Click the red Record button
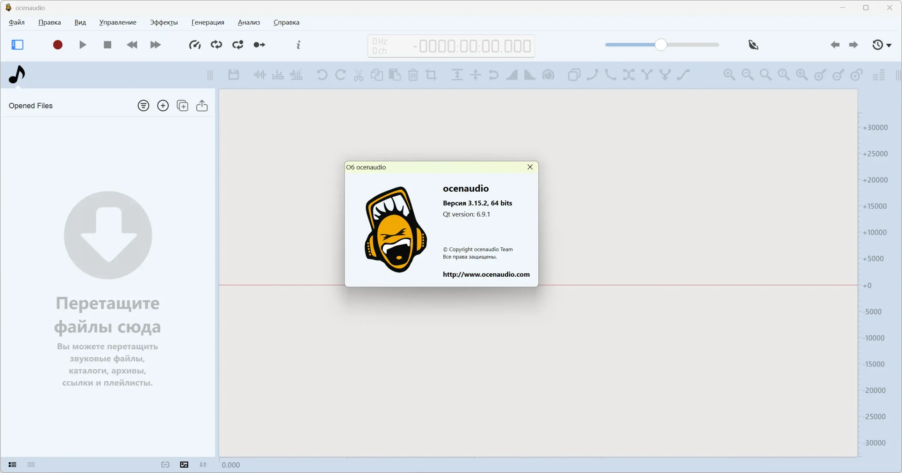Screen dimensions: 902x473 coord(58,45)
